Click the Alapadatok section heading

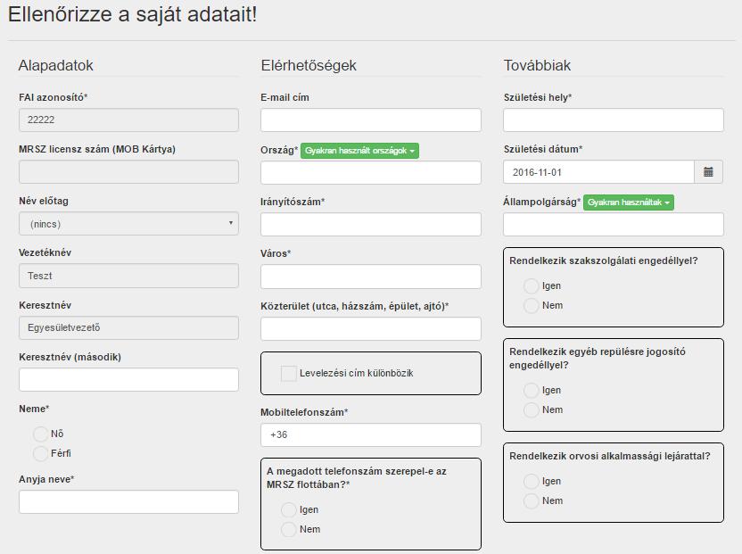point(56,65)
